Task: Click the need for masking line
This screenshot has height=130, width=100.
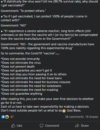Action: pyautogui.click(x=29, y=90)
